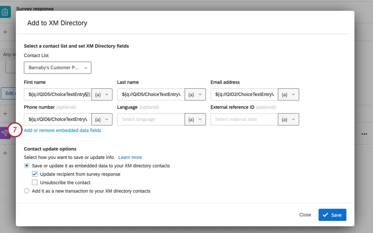Click the contact card icon in First name field

pyautogui.click(x=88, y=94)
